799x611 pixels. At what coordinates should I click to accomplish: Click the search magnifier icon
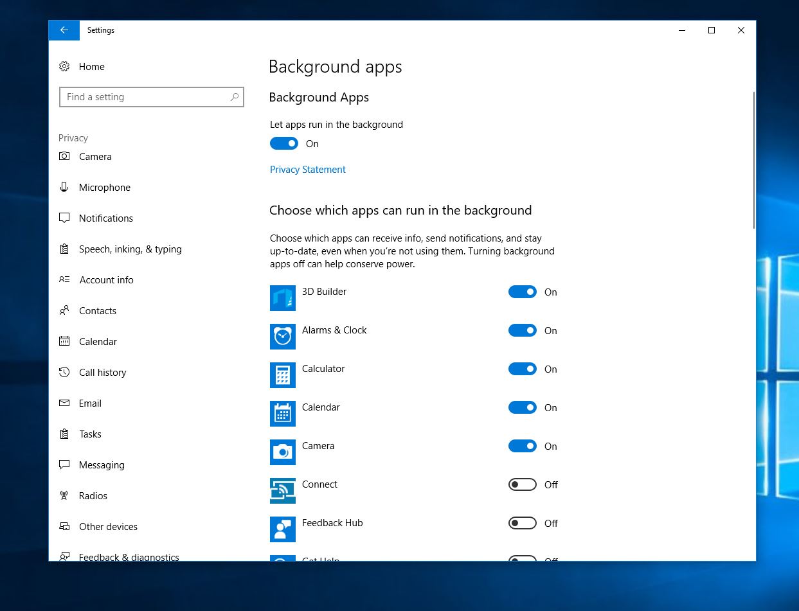(x=235, y=97)
